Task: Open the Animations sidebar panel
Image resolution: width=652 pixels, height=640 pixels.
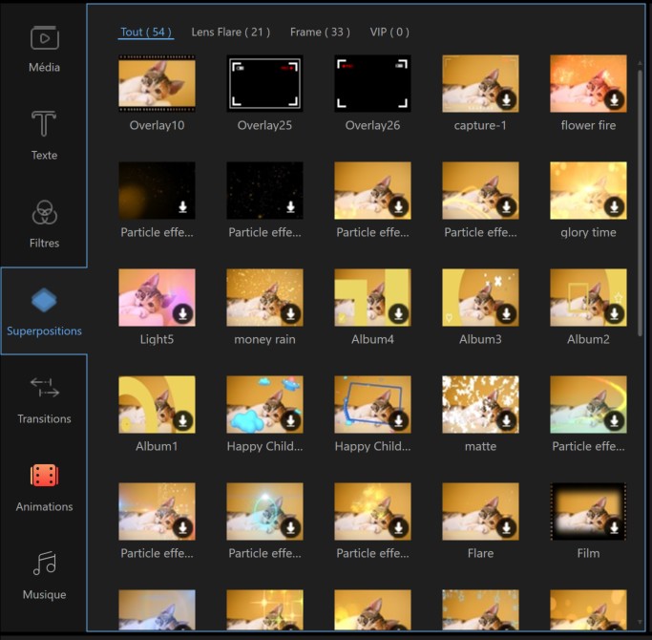Action: 44,488
